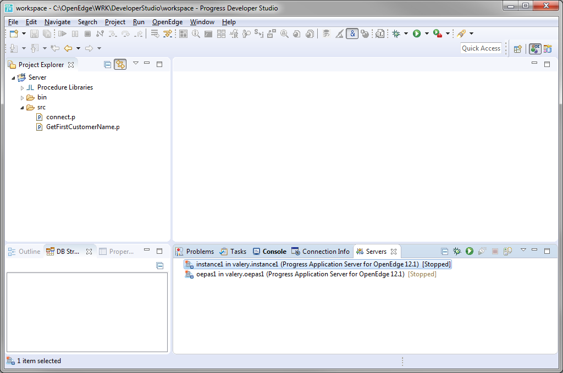This screenshot has height=373, width=563.
Task: Click the Step Return icon
Action: 138,34
